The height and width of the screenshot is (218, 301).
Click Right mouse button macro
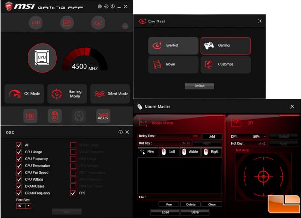click(x=211, y=152)
